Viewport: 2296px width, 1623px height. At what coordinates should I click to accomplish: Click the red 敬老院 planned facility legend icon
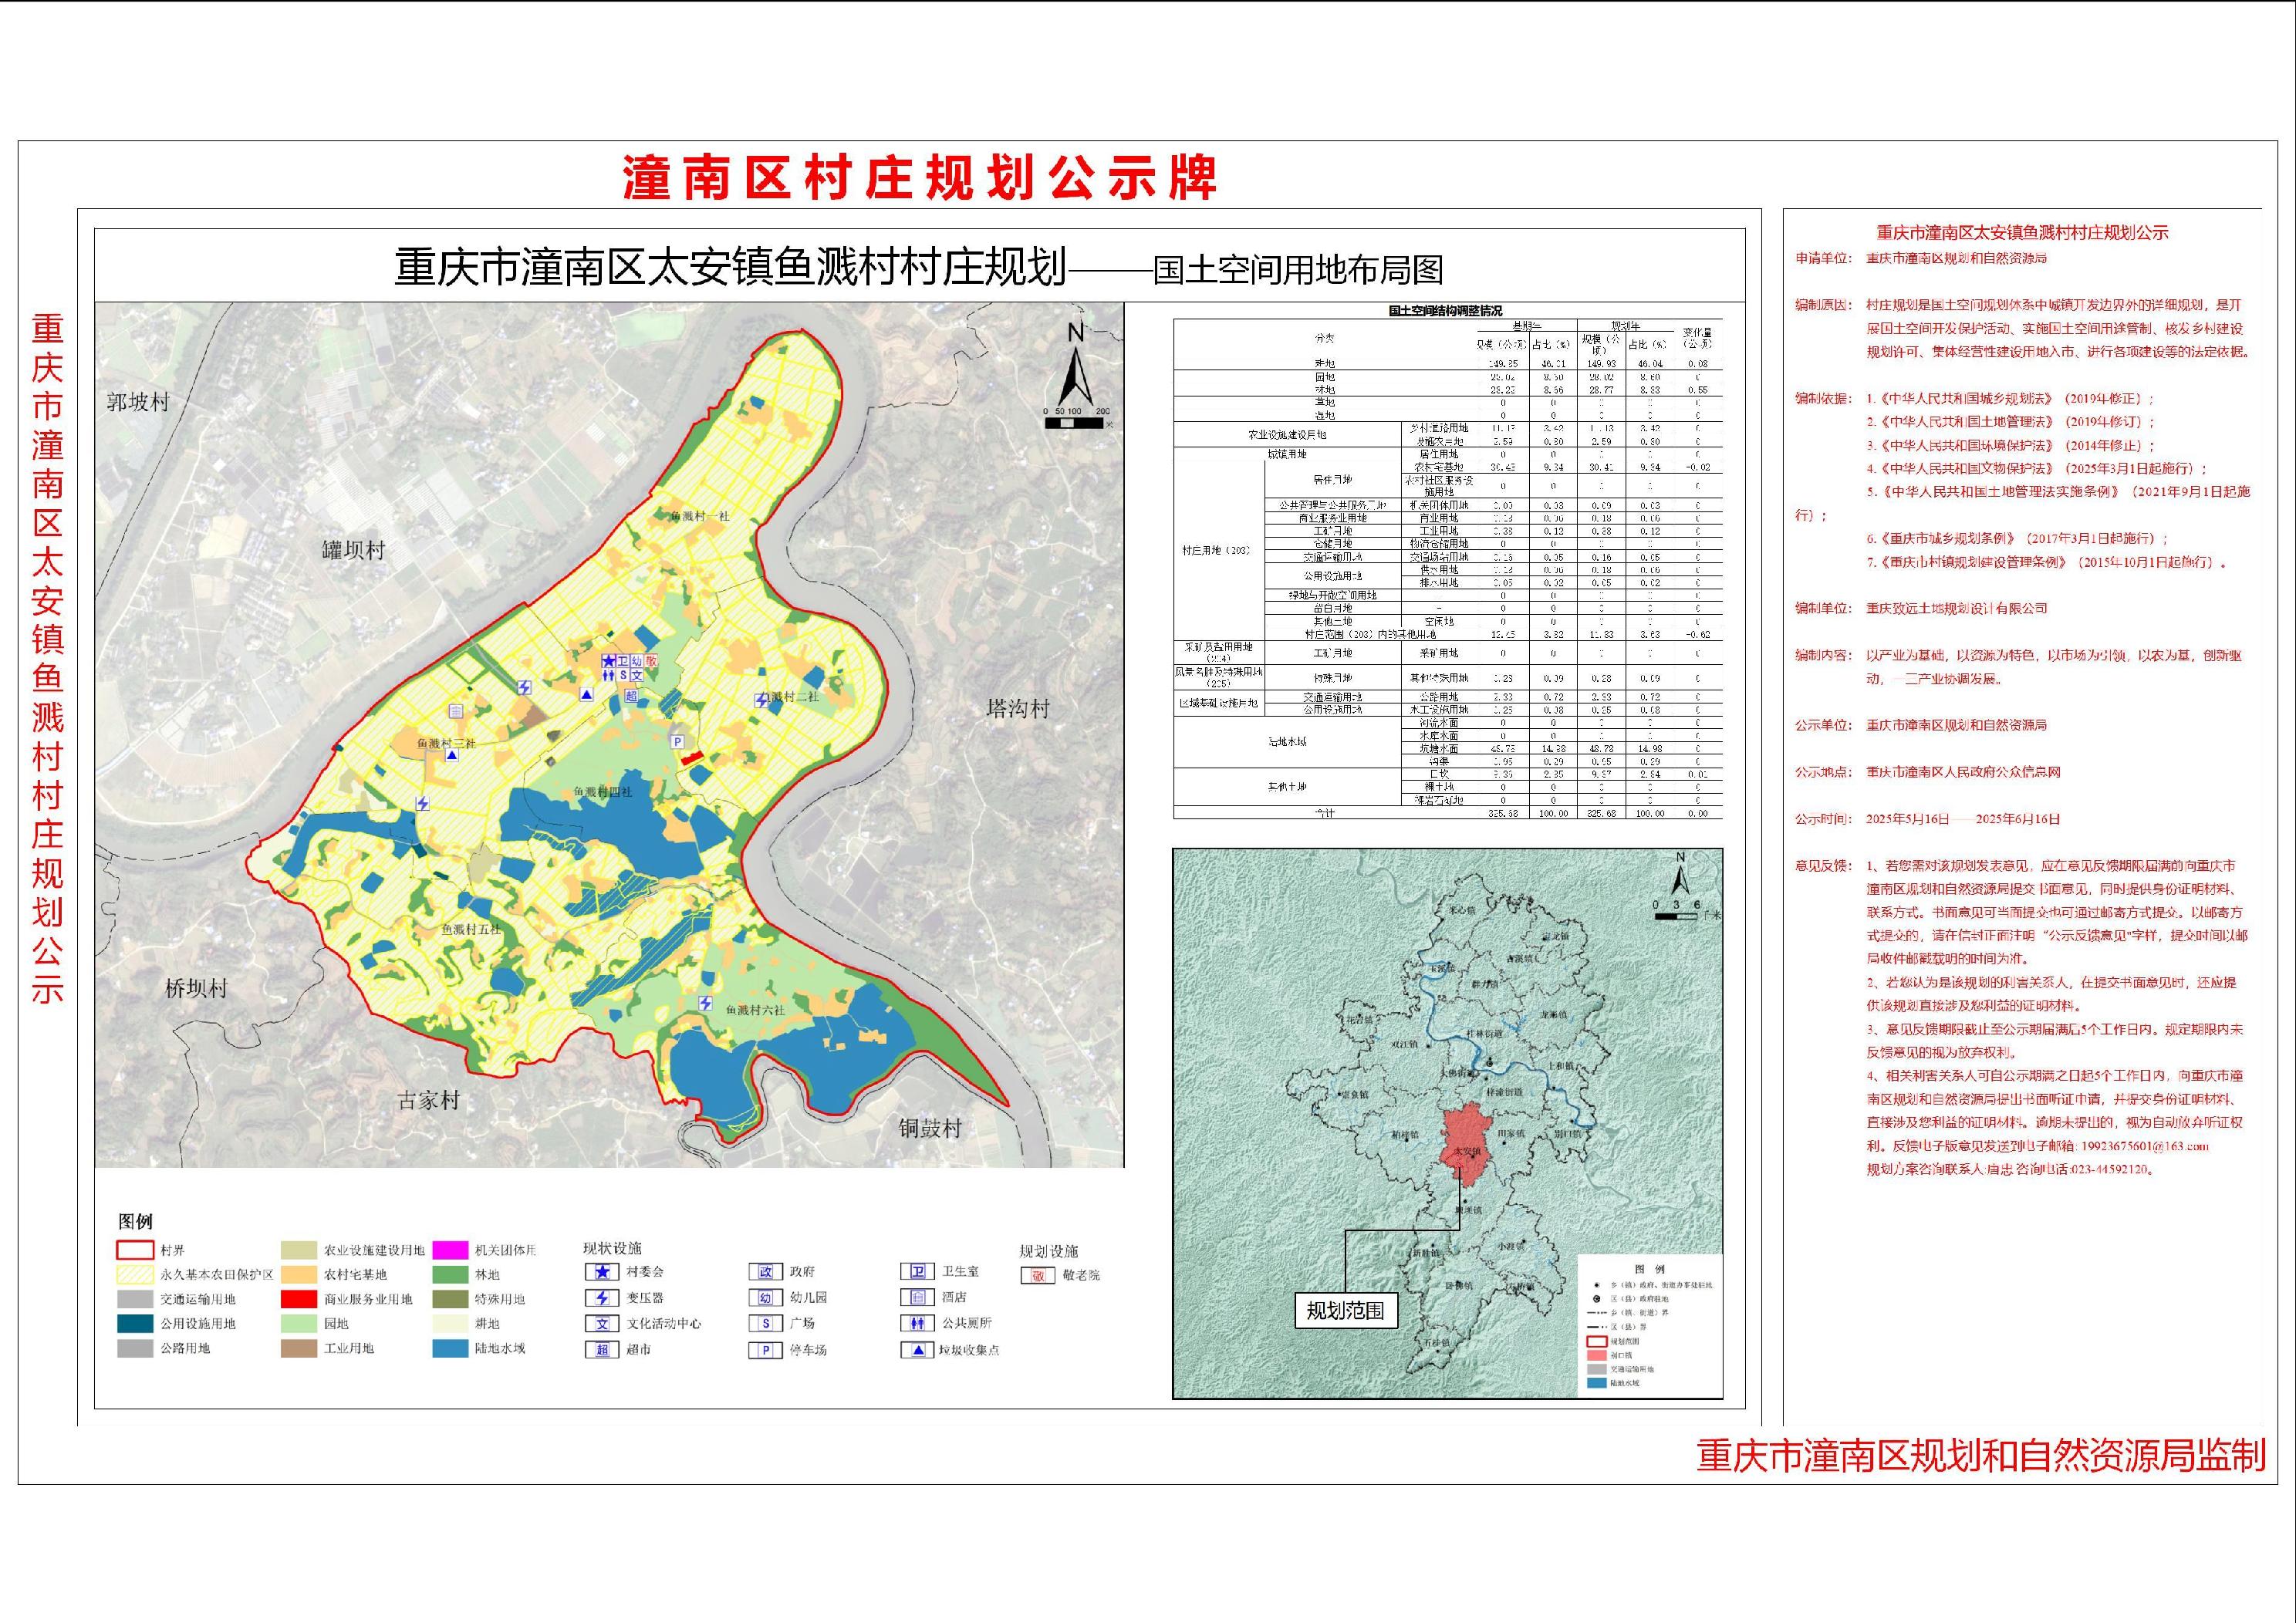[x=1038, y=1276]
